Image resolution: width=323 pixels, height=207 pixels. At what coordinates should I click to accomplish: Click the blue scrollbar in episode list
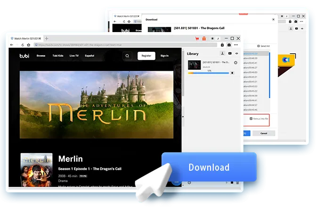pyautogui.click(x=269, y=75)
